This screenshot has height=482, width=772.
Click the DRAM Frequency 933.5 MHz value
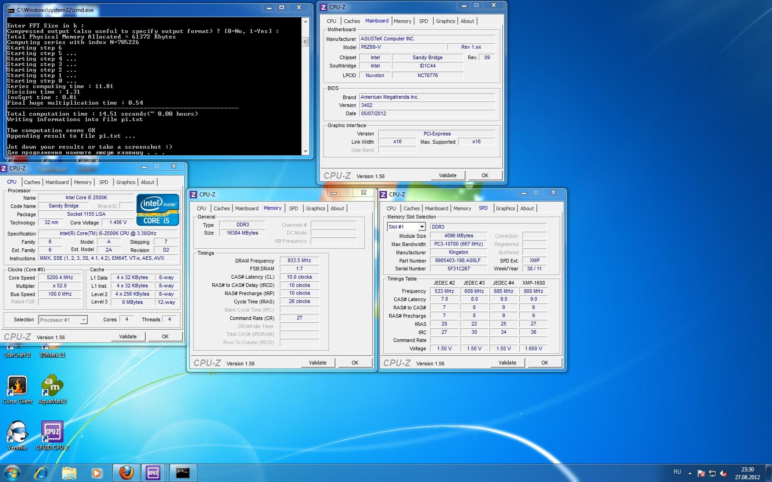tap(299, 261)
